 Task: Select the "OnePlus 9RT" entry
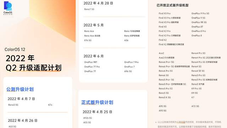click(x=91, y=62)
